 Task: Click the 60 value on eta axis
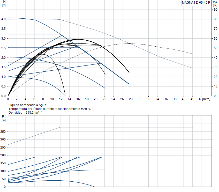tap(215, 39)
